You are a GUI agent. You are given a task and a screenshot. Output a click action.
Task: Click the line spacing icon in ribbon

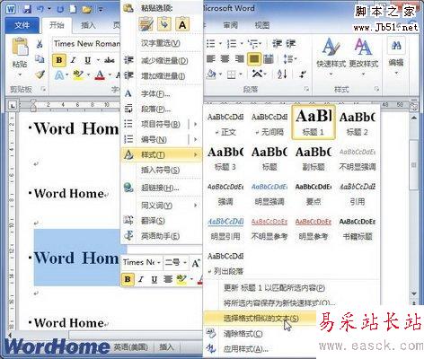pyautogui.click(x=288, y=58)
